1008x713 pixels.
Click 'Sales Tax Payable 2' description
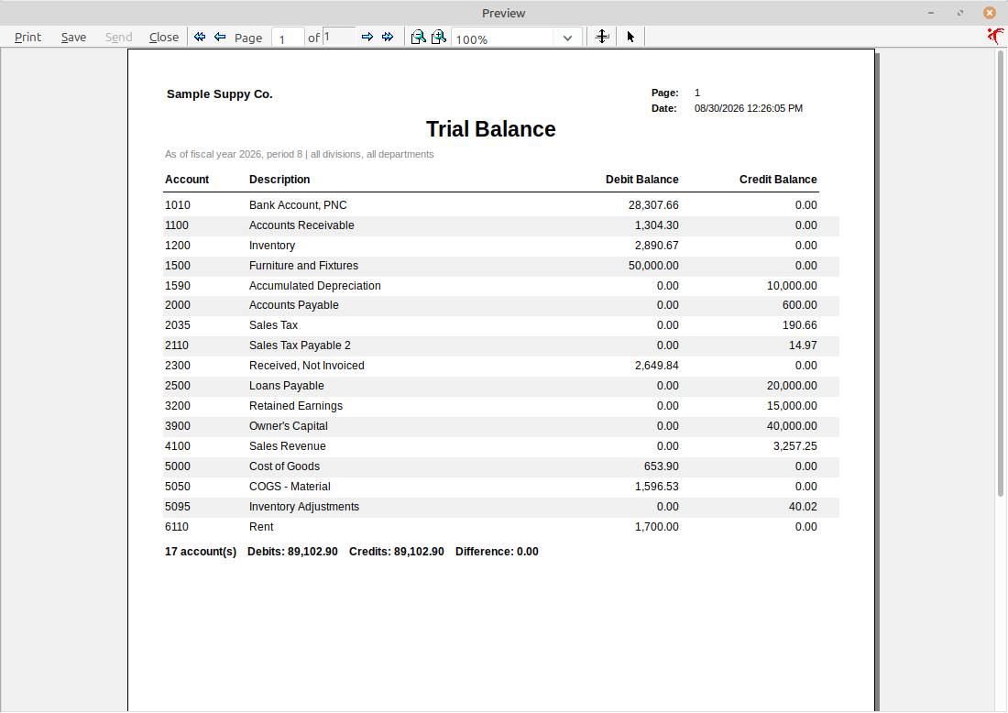[300, 346]
